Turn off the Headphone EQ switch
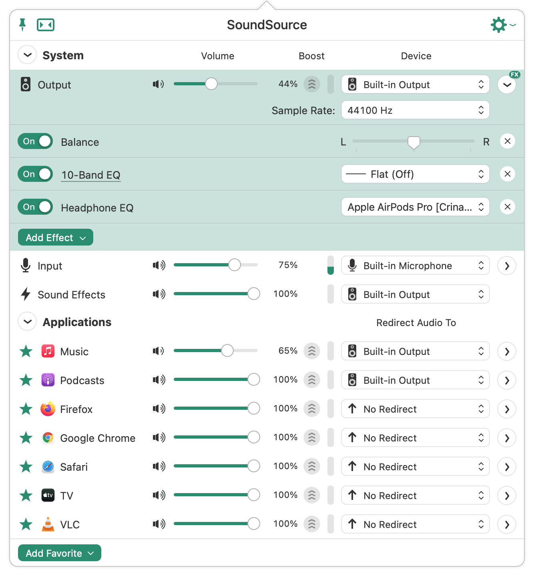 tap(35, 207)
